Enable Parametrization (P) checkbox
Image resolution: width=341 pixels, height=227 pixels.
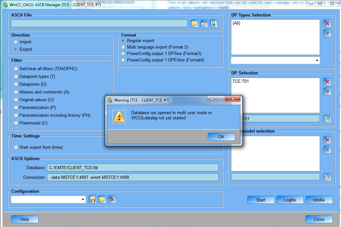click(x=16, y=107)
